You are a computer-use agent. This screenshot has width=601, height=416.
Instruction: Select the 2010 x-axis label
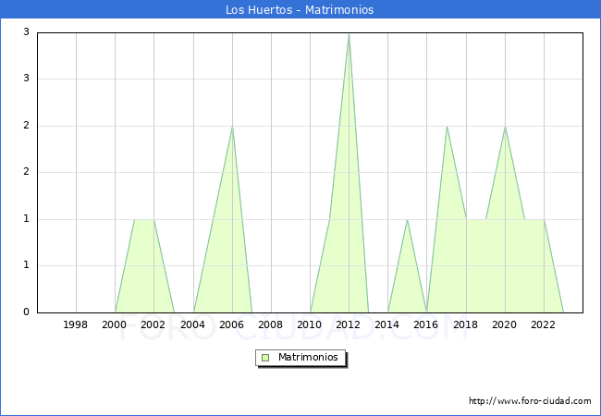310,325
